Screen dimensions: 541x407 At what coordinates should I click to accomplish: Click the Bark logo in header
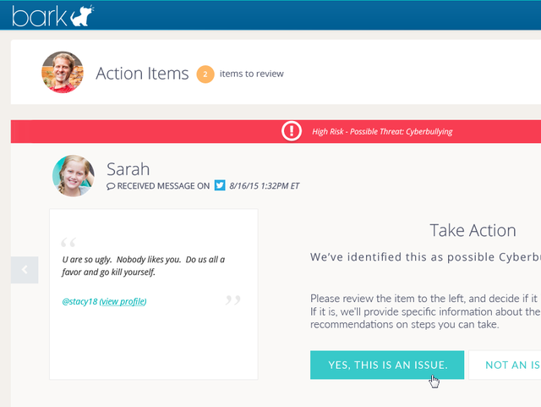(x=52, y=15)
